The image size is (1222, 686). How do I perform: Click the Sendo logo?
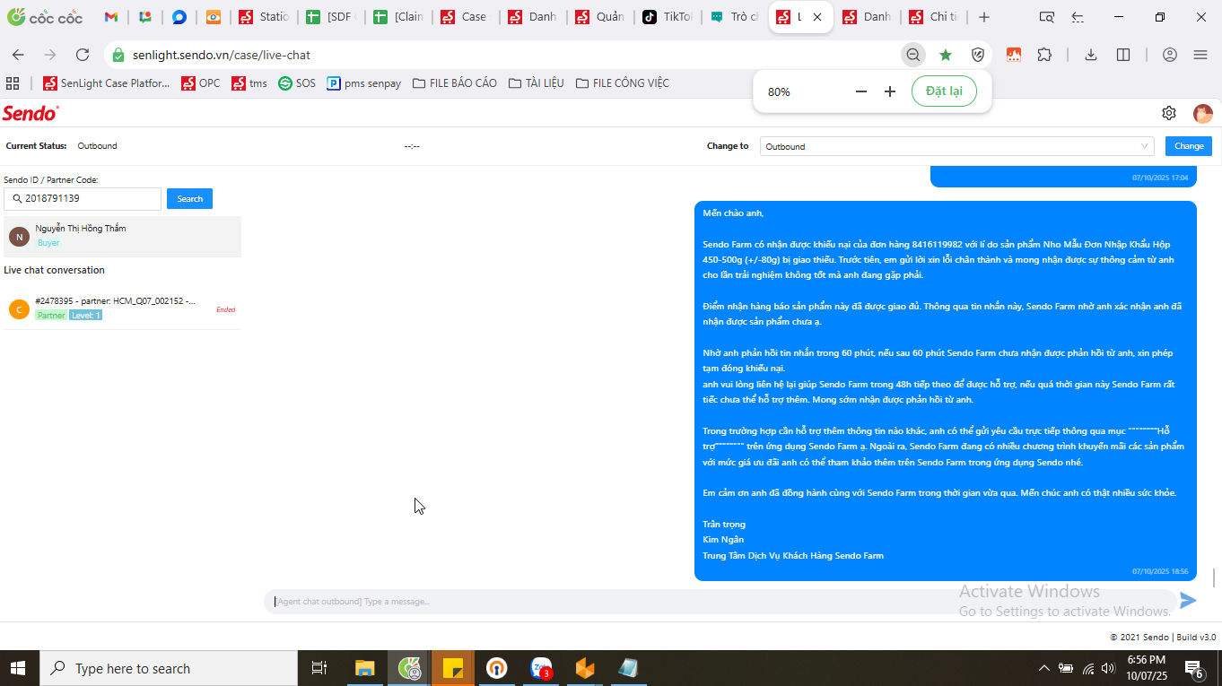tap(31, 113)
